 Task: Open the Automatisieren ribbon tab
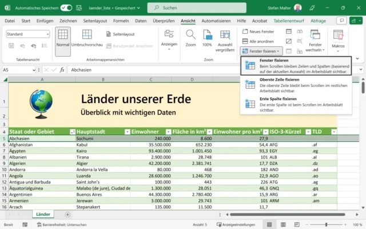216,21
